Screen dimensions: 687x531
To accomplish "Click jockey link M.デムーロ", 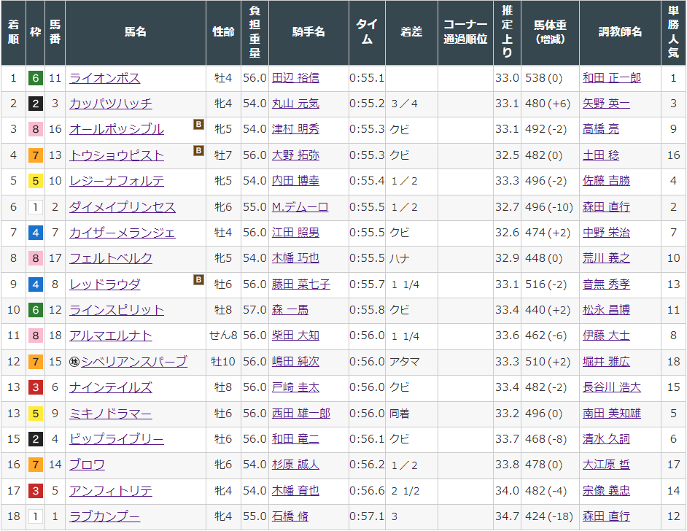I will [300, 207].
